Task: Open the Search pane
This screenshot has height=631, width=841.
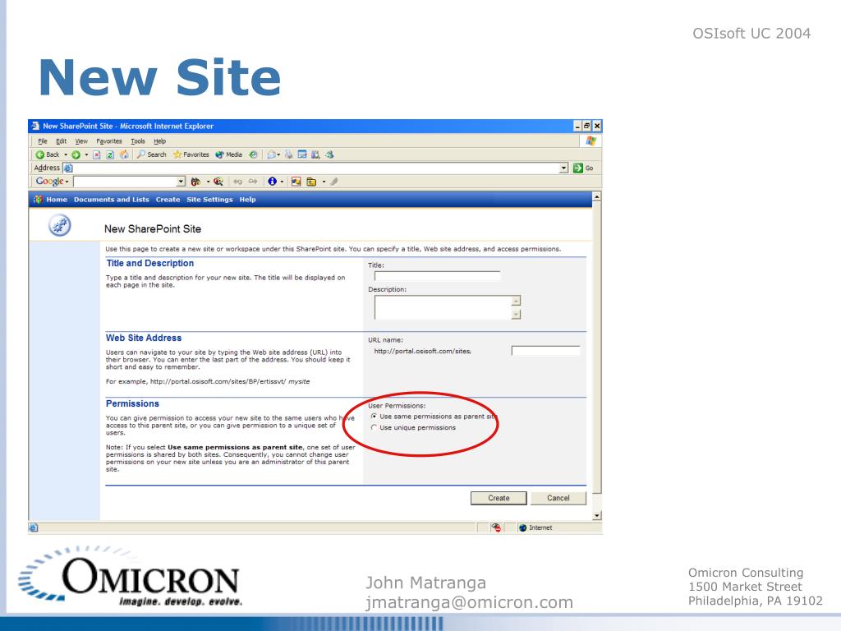Action: [151, 154]
